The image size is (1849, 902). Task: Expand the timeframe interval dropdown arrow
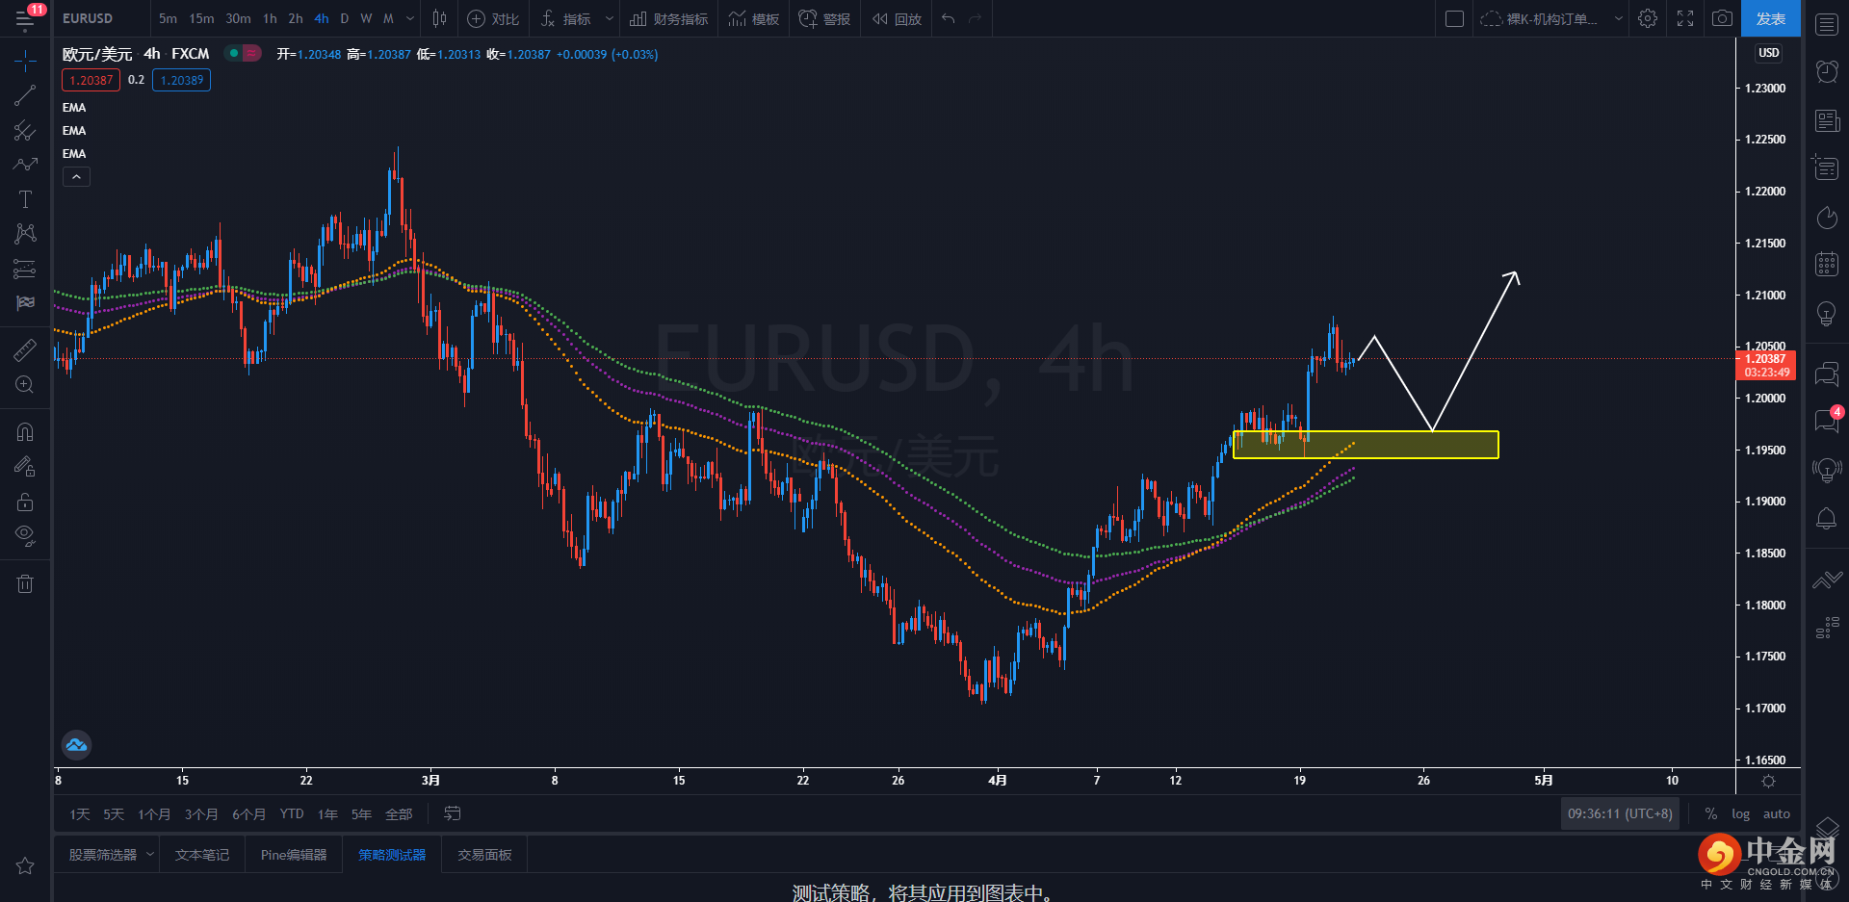pos(410,18)
